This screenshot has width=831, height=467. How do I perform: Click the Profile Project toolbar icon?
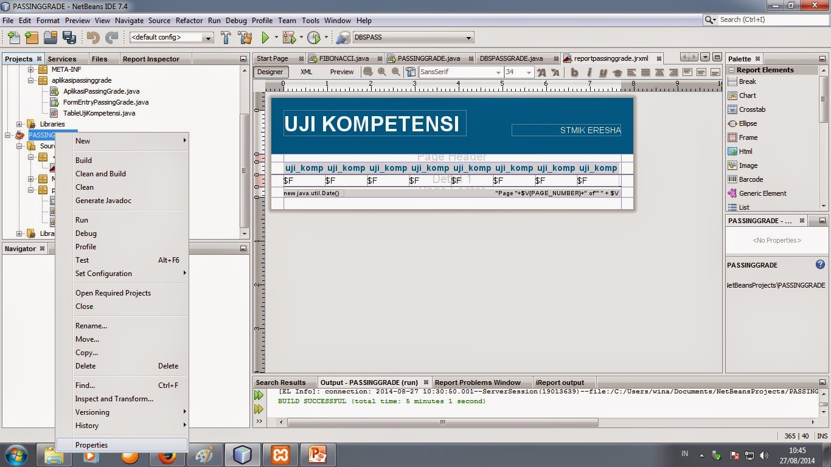coord(313,38)
